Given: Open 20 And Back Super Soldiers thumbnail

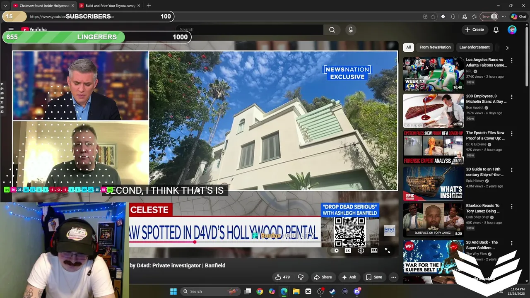Looking at the screenshot, I should coord(433,257).
